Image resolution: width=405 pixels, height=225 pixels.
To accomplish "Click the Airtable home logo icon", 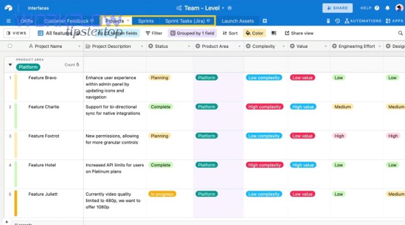I will click(x=9, y=8).
